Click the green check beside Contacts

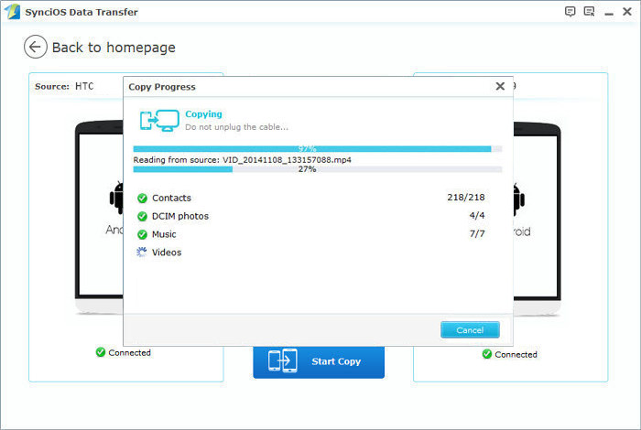(x=142, y=199)
